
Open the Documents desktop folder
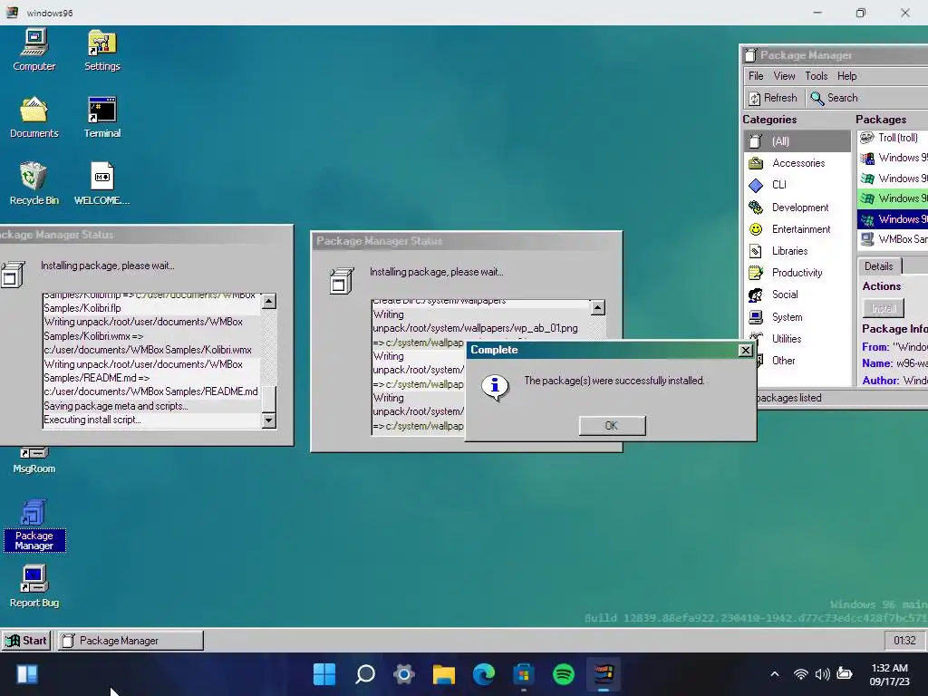point(34,117)
